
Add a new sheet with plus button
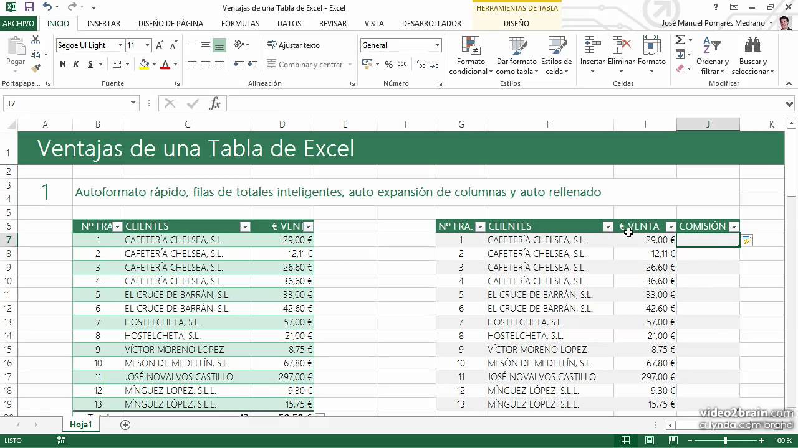click(x=125, y=425)
